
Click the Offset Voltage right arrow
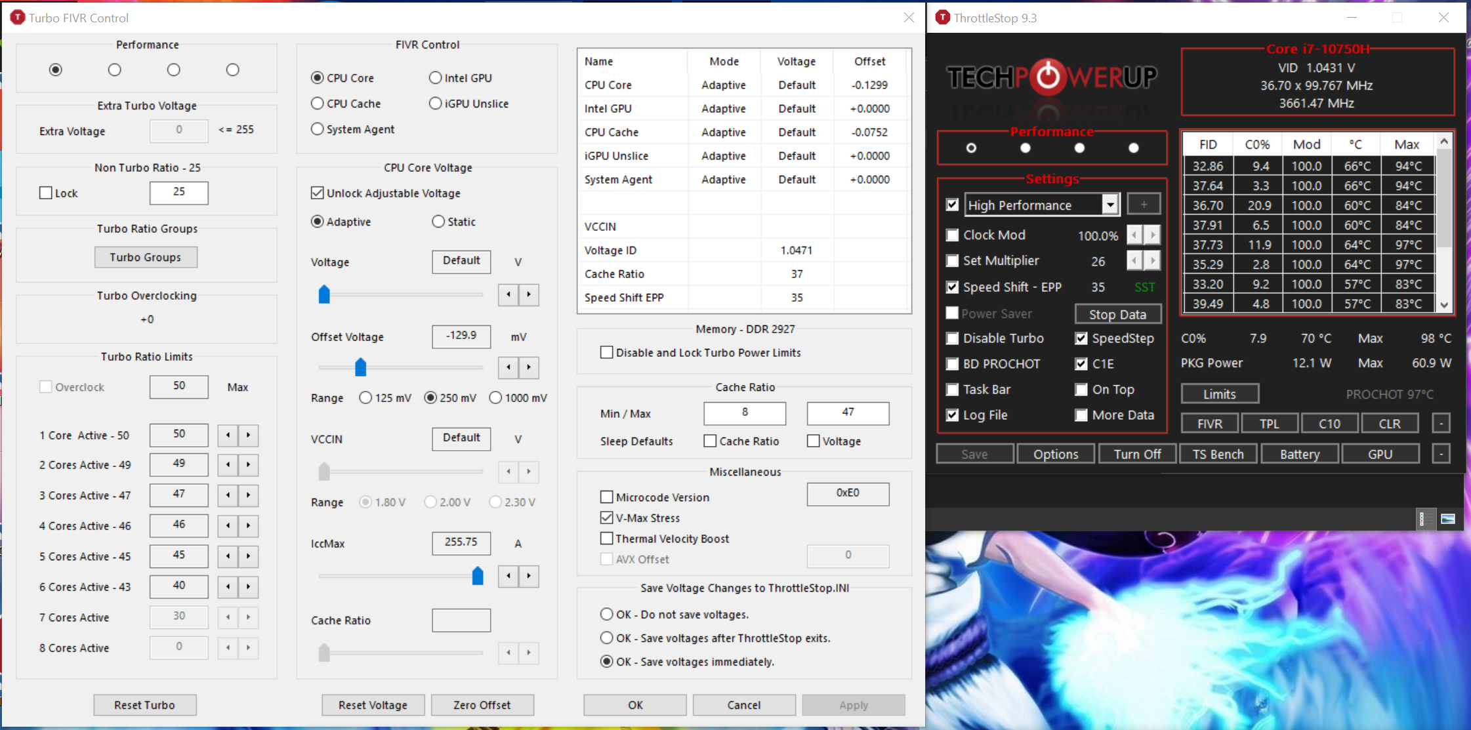tap(529, 367)
